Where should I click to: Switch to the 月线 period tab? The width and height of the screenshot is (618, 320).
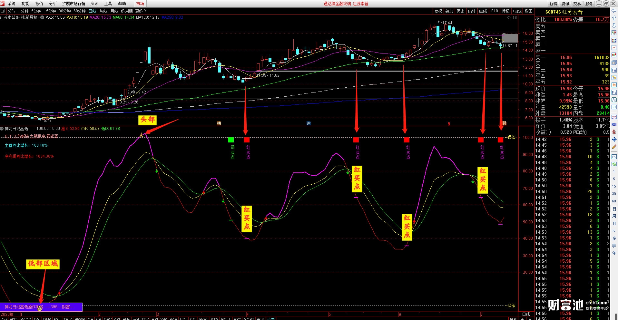point(114,11)
